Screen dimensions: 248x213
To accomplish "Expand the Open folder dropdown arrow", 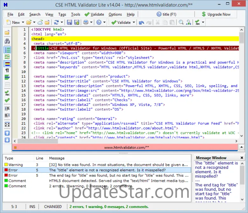I will tap(34, 23).
